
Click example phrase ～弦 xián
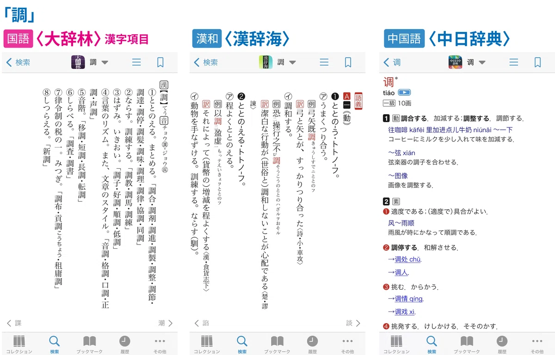point(401,153)
